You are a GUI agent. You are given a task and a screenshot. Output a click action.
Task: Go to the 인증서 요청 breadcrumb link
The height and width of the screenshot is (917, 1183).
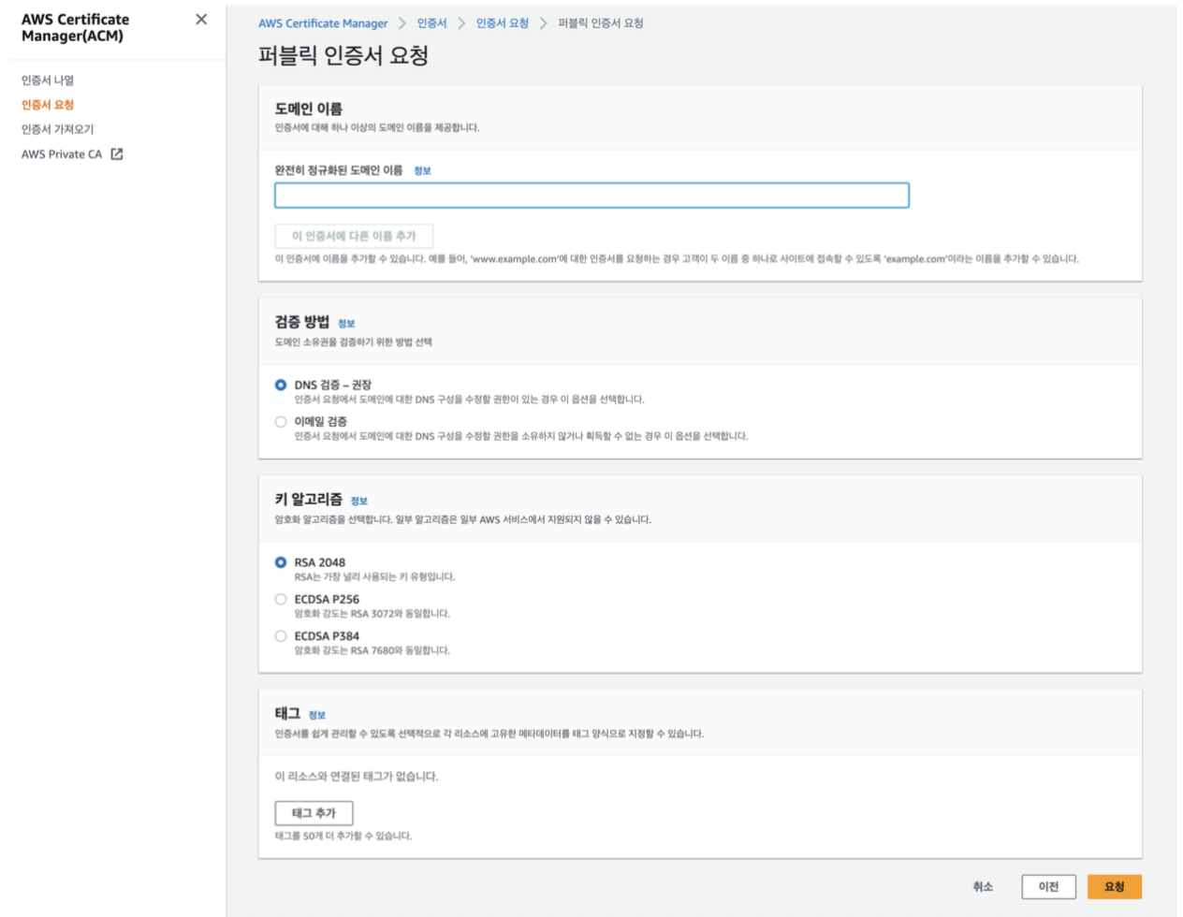pyautogui.click(x=503, y=23)
